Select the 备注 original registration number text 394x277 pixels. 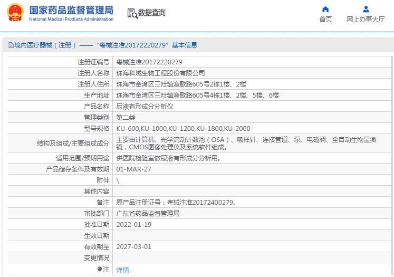click(176, 202)
